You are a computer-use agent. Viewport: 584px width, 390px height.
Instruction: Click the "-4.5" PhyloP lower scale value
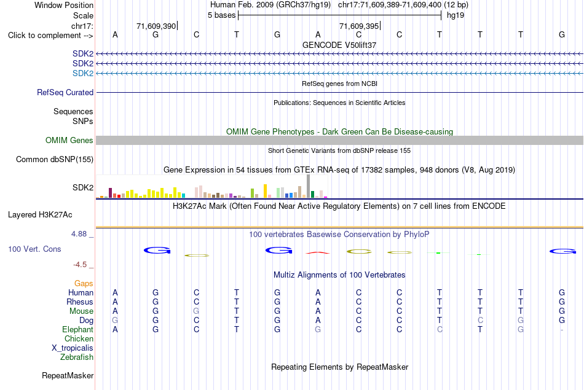(x=80, y=265)
